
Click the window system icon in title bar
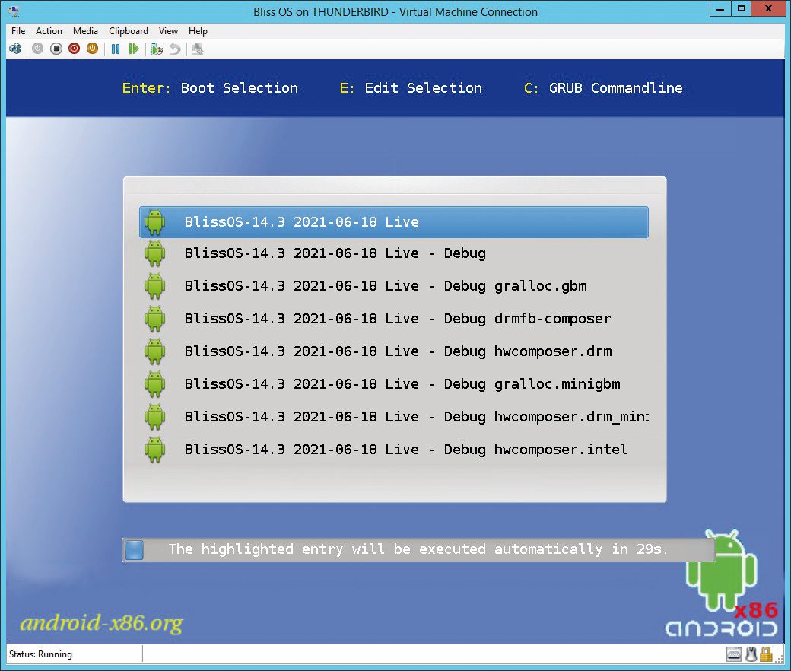(14, 11)
